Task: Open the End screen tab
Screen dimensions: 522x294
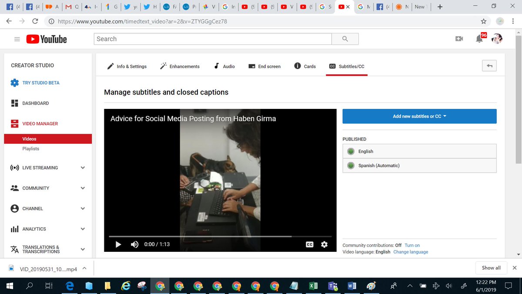Action: point(264,66)
